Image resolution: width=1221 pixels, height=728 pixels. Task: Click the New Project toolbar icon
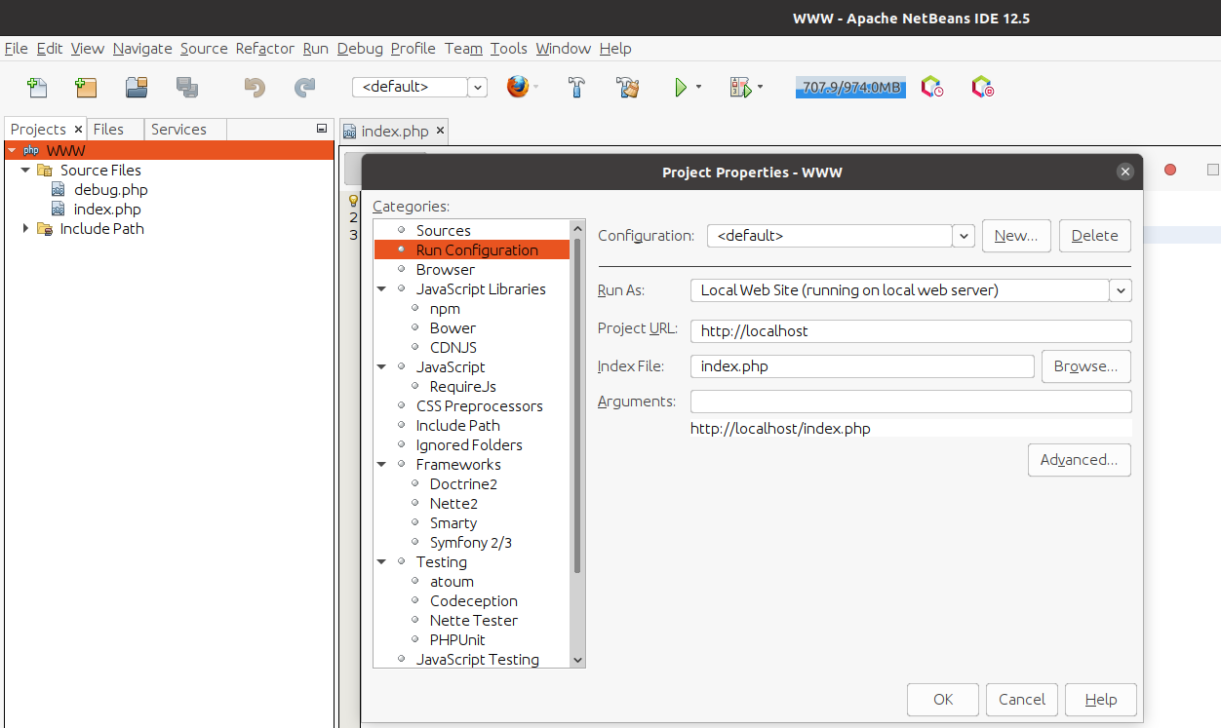(86, 88)
